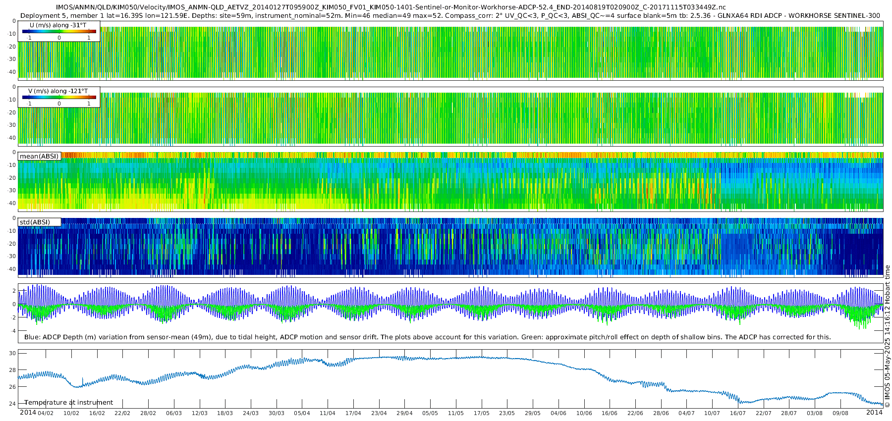Image resolution: width=892 pixels, height=421 pixels.
Task: Click the IMOS copyright timestamp text
Action: tap(887, 337)
